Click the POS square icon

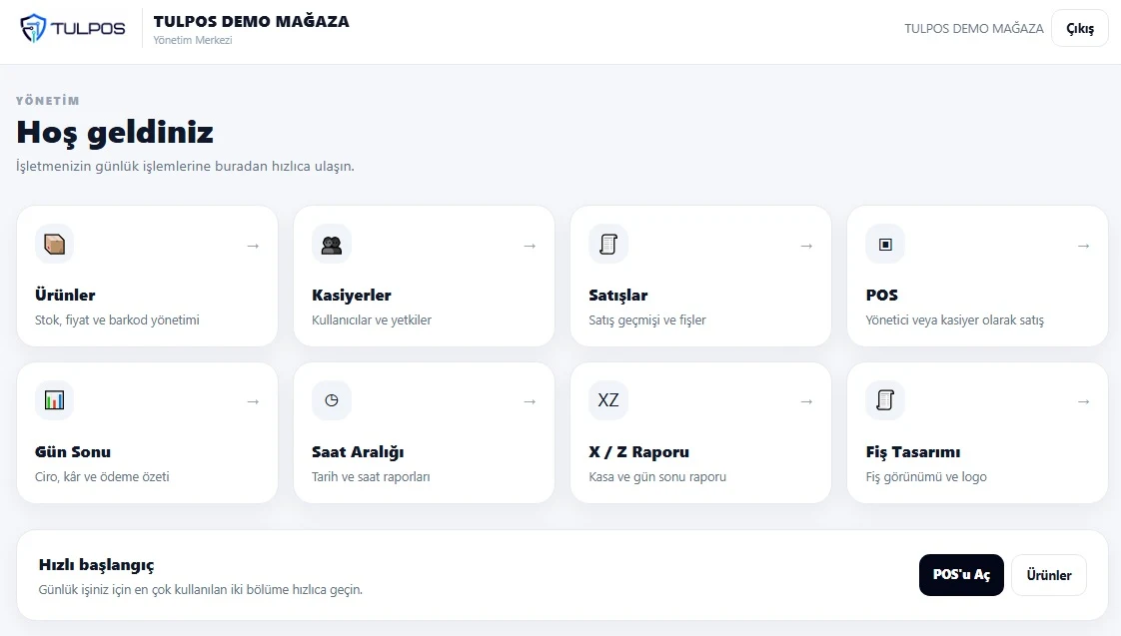point(885,245)
